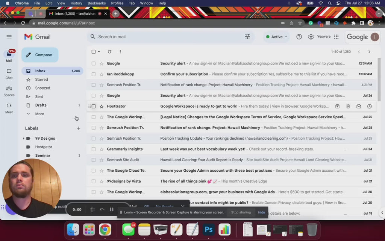The image size is (385, 241).
Task: Select the Ian Reddekopp email checkbox
Action: click(x=94, y=74)
